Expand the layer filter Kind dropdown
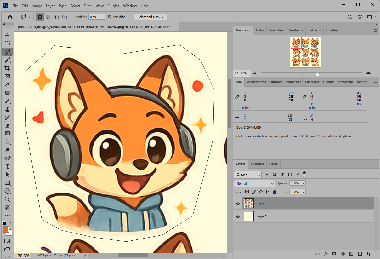Viewport: 380px width, 259px height. coord(248,175)
